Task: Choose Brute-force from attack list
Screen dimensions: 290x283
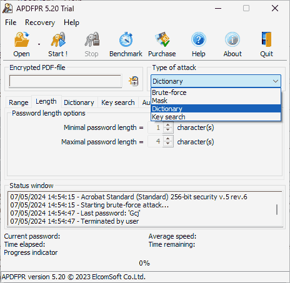Action: click(216, 92)
